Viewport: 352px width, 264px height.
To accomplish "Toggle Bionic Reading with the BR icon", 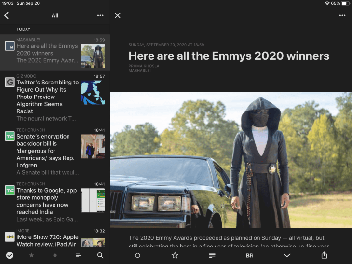I will coord(249,255).
